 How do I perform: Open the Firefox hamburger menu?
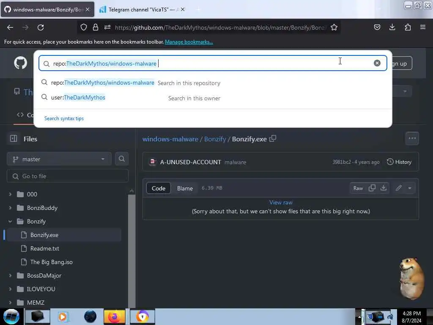pyautogui.click(x=423, y=27)
